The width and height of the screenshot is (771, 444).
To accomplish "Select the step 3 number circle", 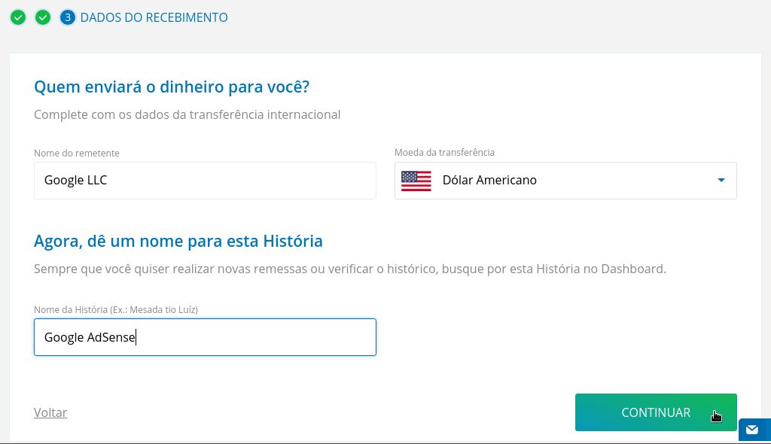I will click(67, 18).
